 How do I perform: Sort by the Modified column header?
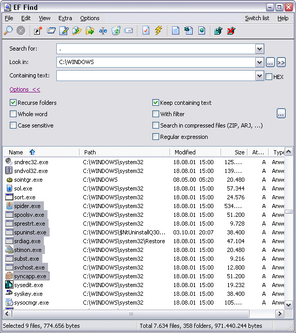[195, 152]
